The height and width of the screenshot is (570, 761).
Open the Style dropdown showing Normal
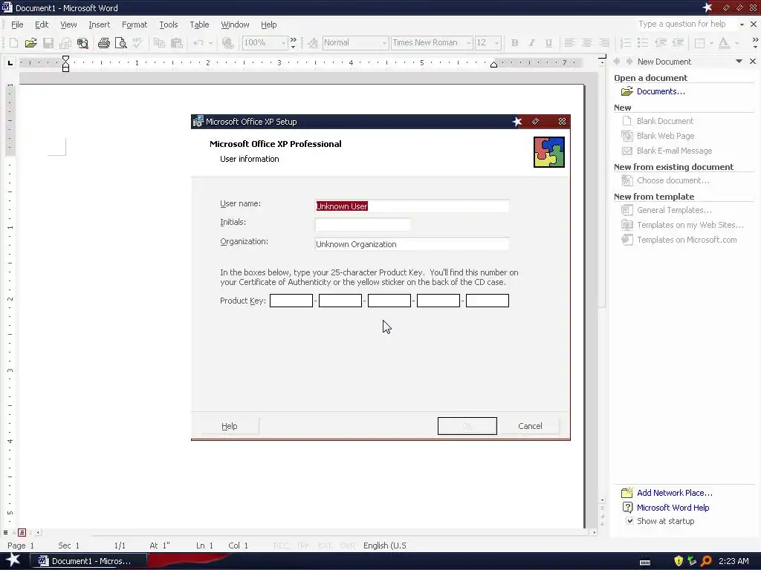click(x=384, y=43)
